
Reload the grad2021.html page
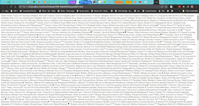pyautogui.click(x=11, y=7)
